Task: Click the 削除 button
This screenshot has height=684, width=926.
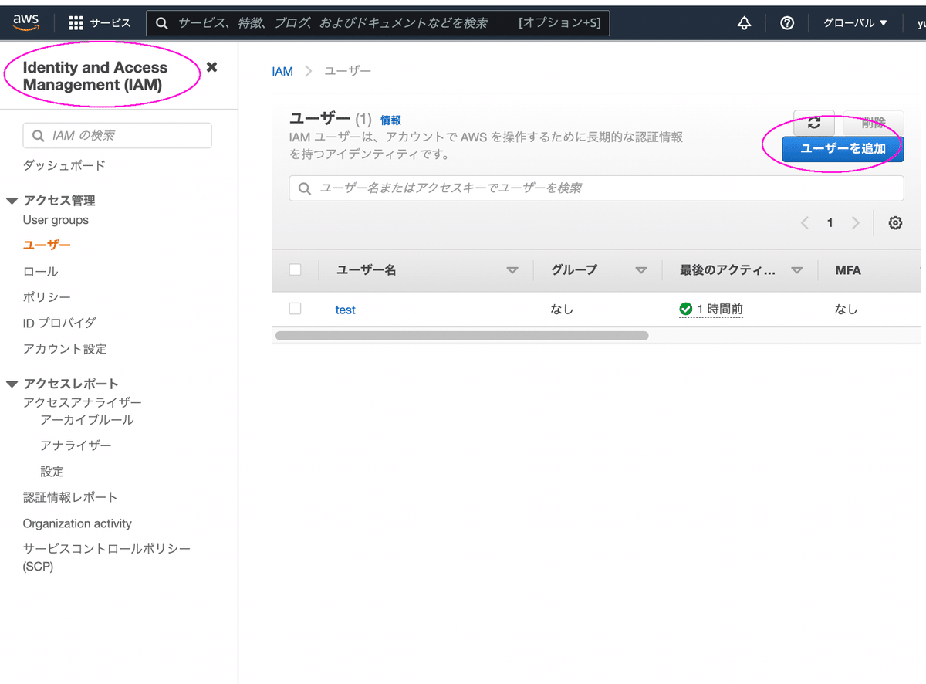Action: pos(874,123)
